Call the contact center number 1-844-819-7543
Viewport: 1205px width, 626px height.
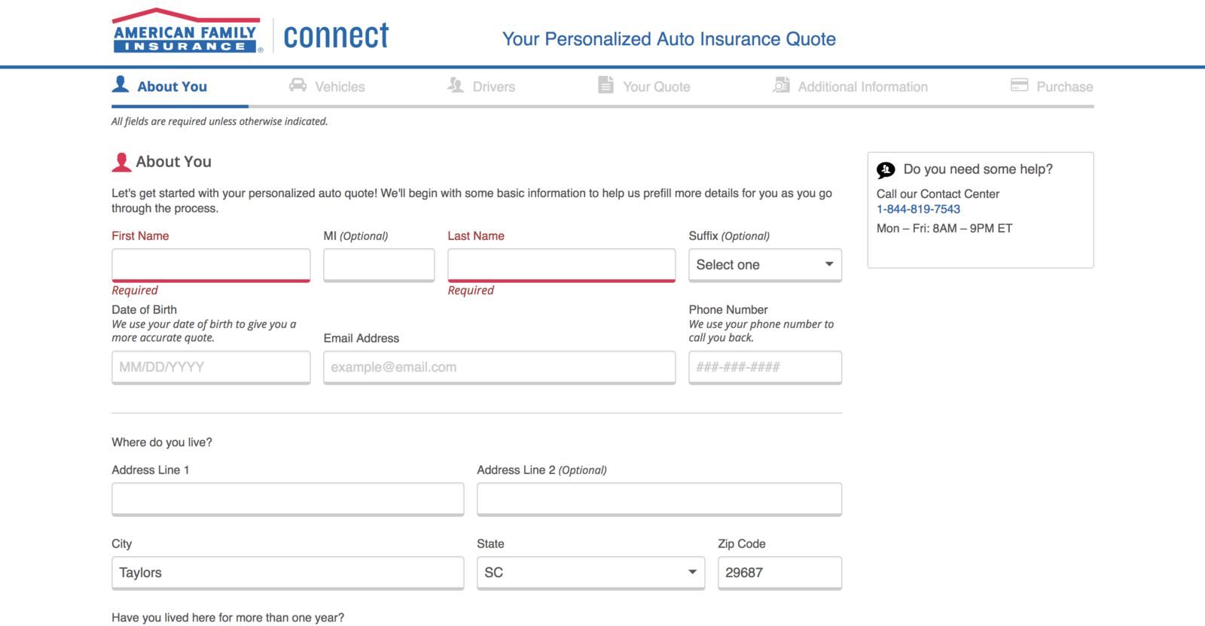[918, 209]
